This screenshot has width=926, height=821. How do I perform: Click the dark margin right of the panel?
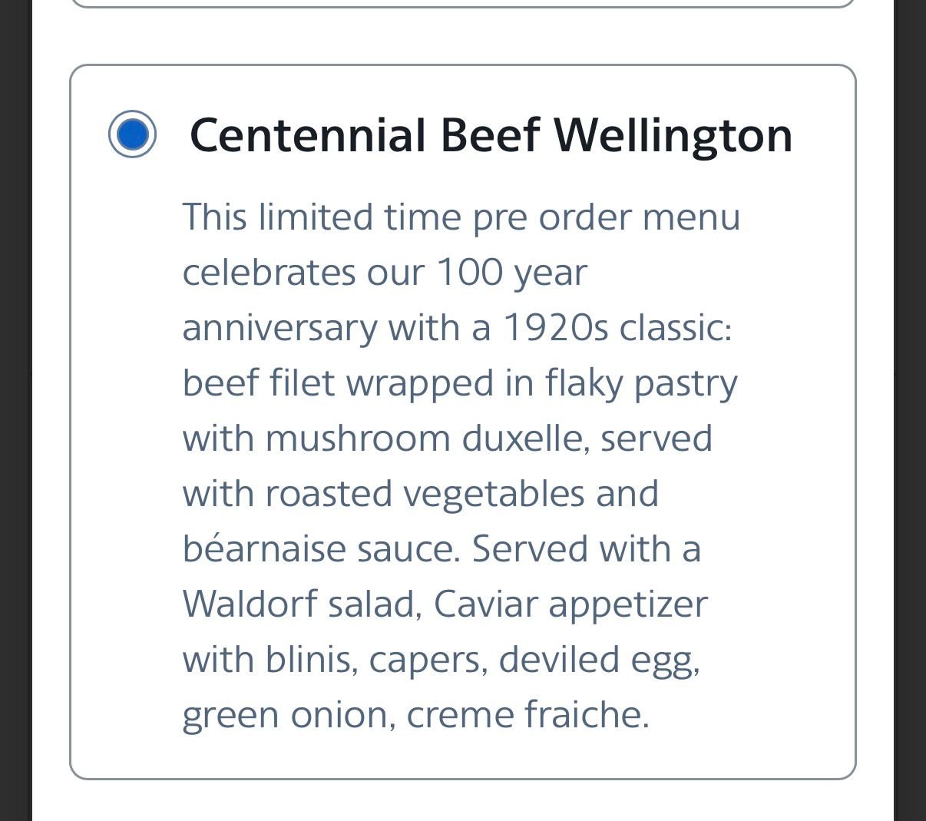910,410
